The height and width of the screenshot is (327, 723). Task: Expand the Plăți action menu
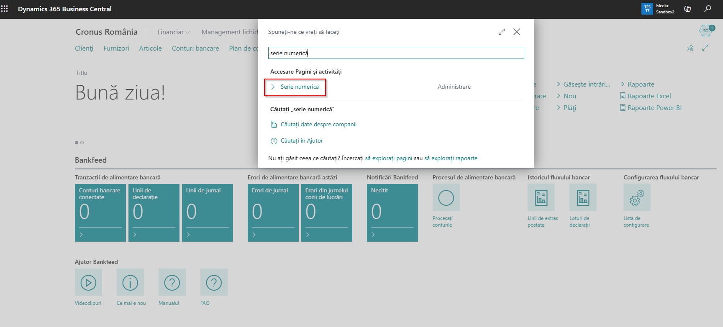(x=566, y=108)
